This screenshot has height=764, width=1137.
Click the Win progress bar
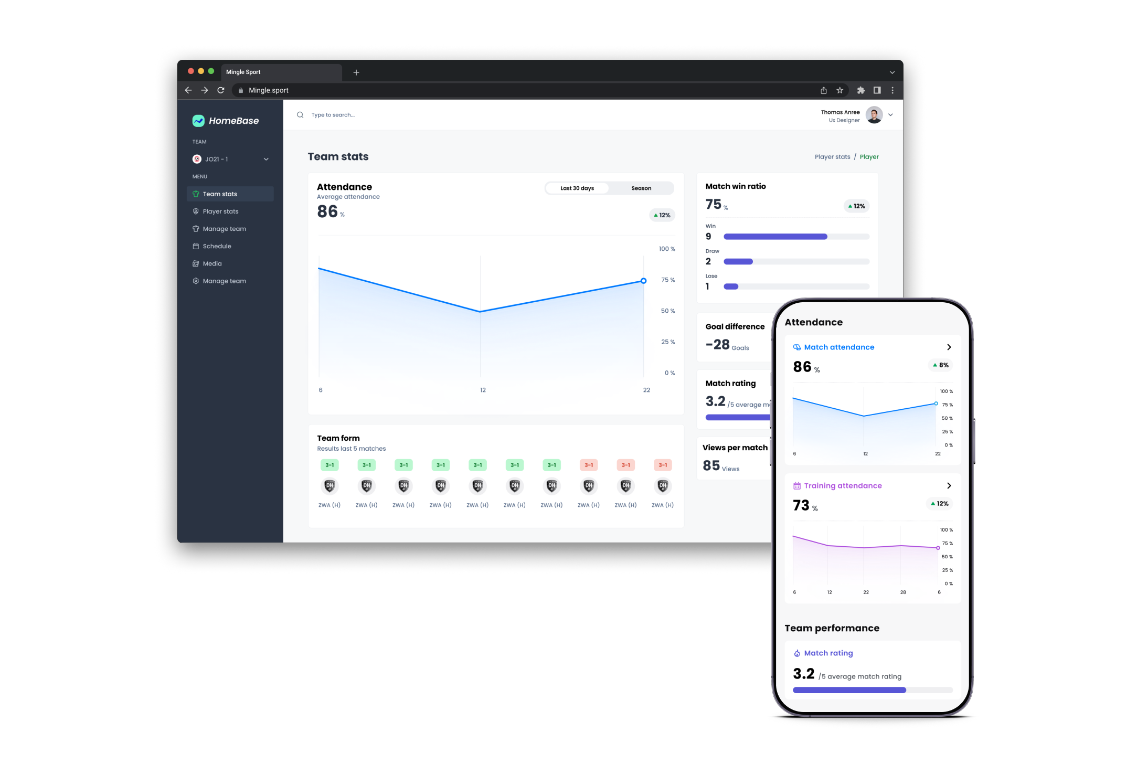(x=796, y=237)
